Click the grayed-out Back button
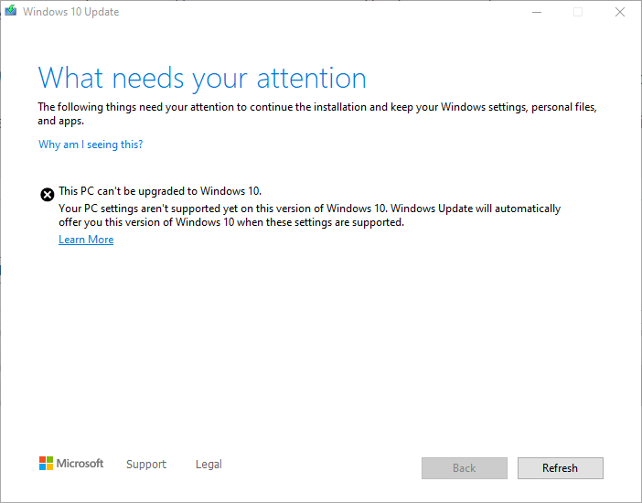The image size is (642, 503). (x=465, y=467)
